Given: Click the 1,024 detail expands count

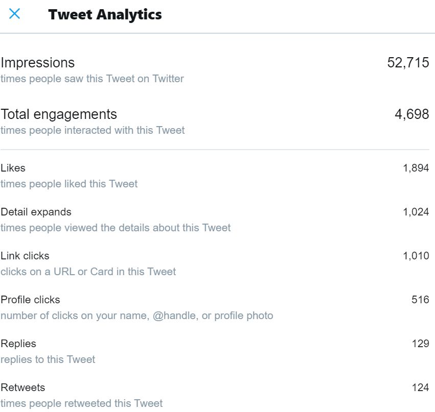Looking at the screenshot, I should click(416, 212).
